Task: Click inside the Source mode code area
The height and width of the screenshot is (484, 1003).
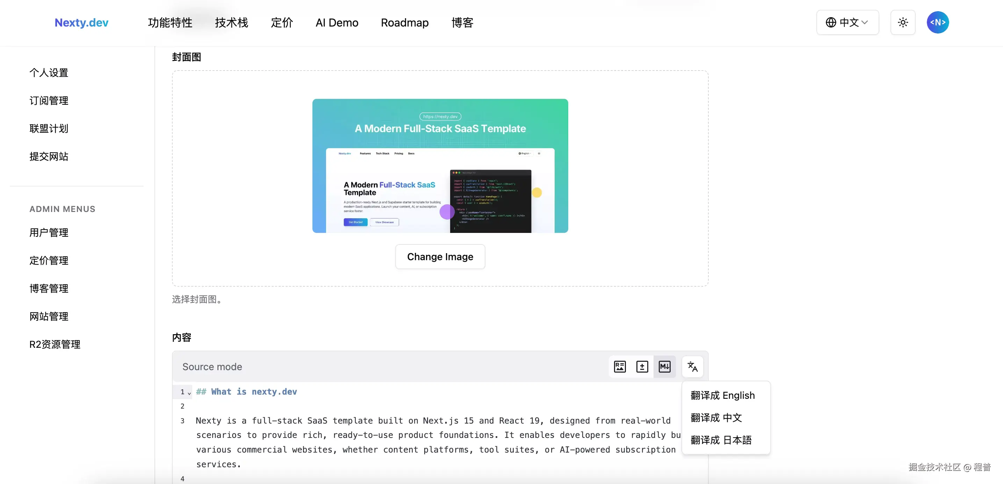Action: pyautogui.click(x=389, y=435)
